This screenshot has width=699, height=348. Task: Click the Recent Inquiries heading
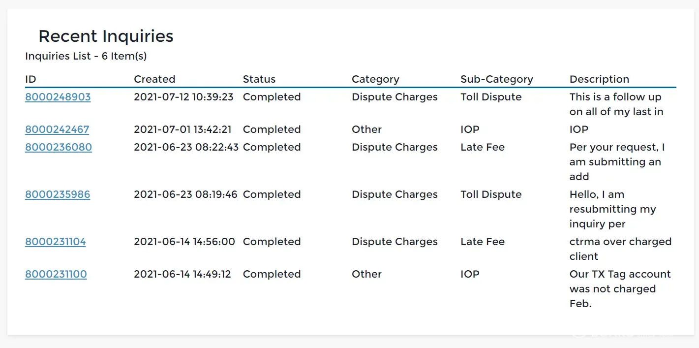(x=106, y=36)
